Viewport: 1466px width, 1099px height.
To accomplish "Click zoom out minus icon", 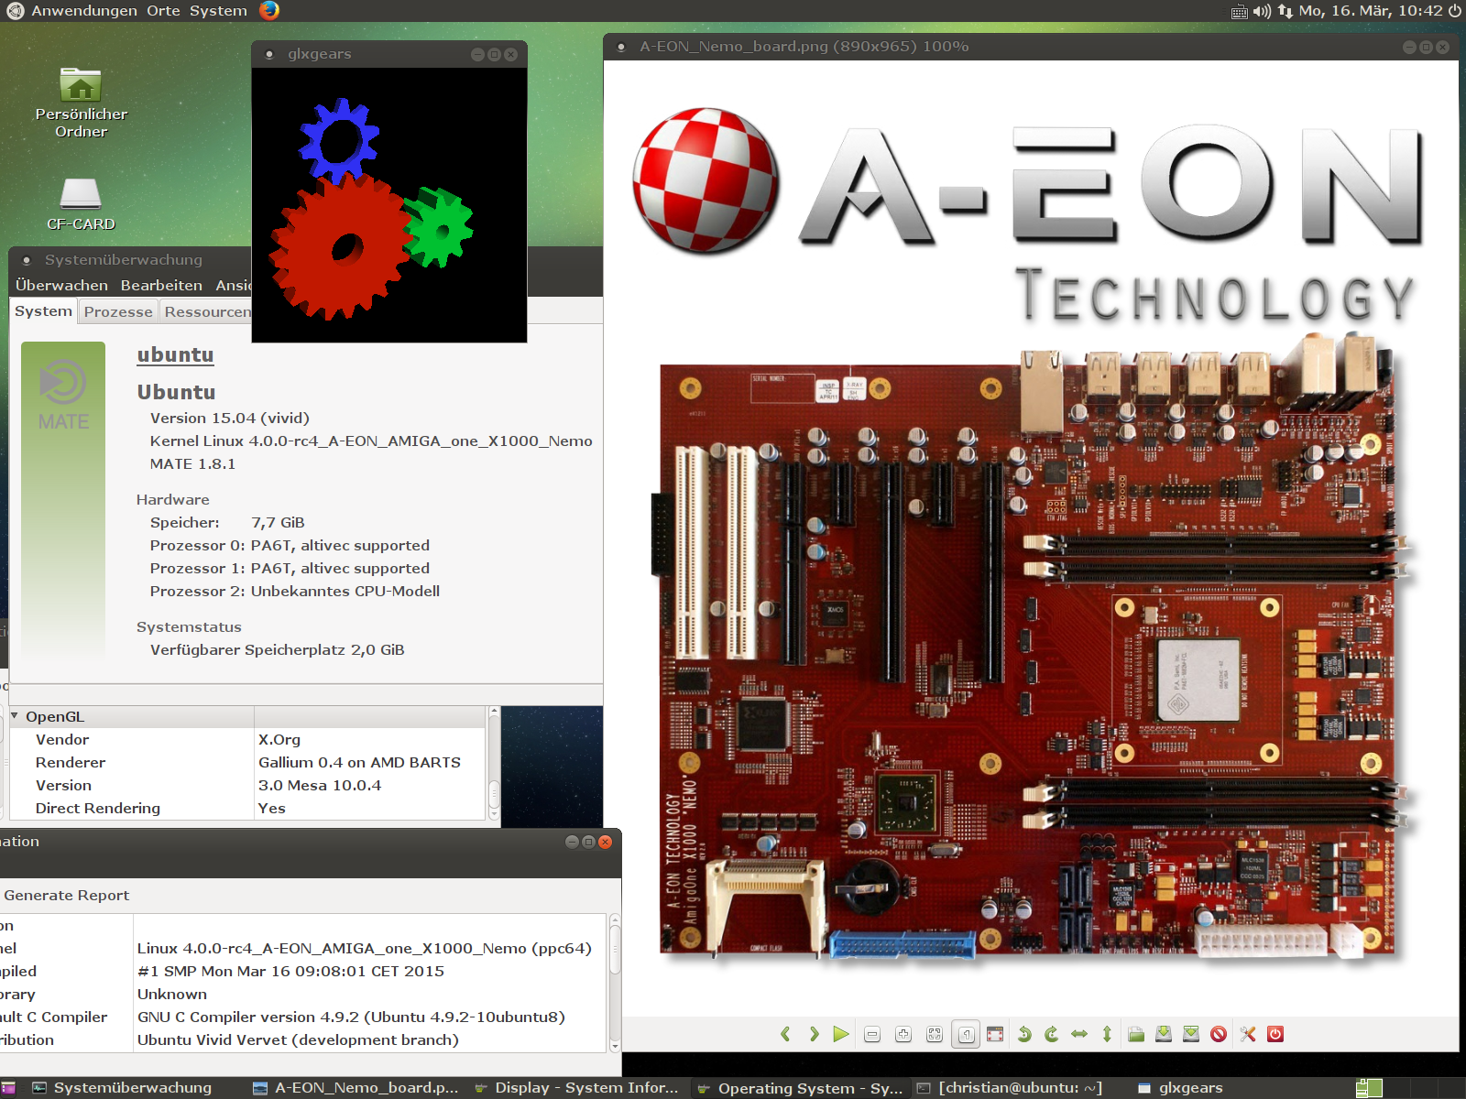I will coord(872,1034).
